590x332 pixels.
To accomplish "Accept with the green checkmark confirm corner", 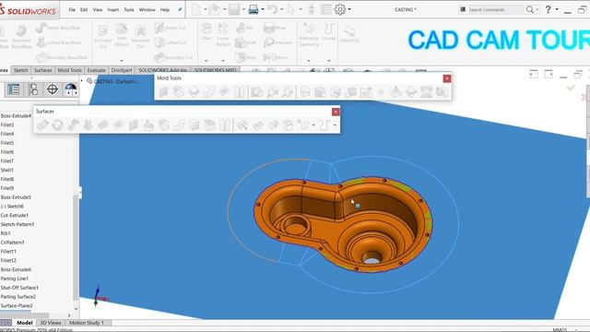I will click(x=571, y=88).
